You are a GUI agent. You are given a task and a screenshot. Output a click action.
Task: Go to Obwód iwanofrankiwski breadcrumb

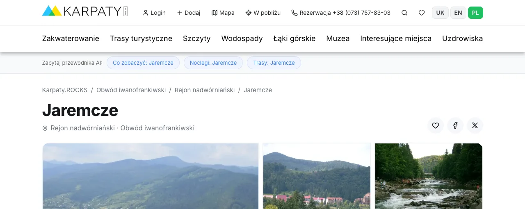tap(131, 90)
